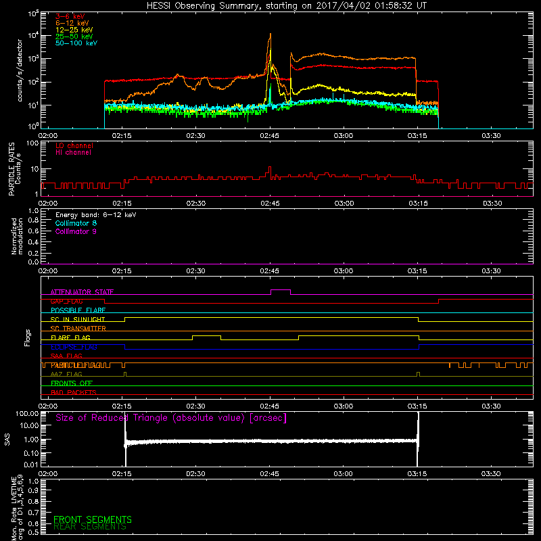The height and width of the screenshot is (541, 541).
Task: Click the HESSI Observing Summary plot title
Action: [286, 6]
